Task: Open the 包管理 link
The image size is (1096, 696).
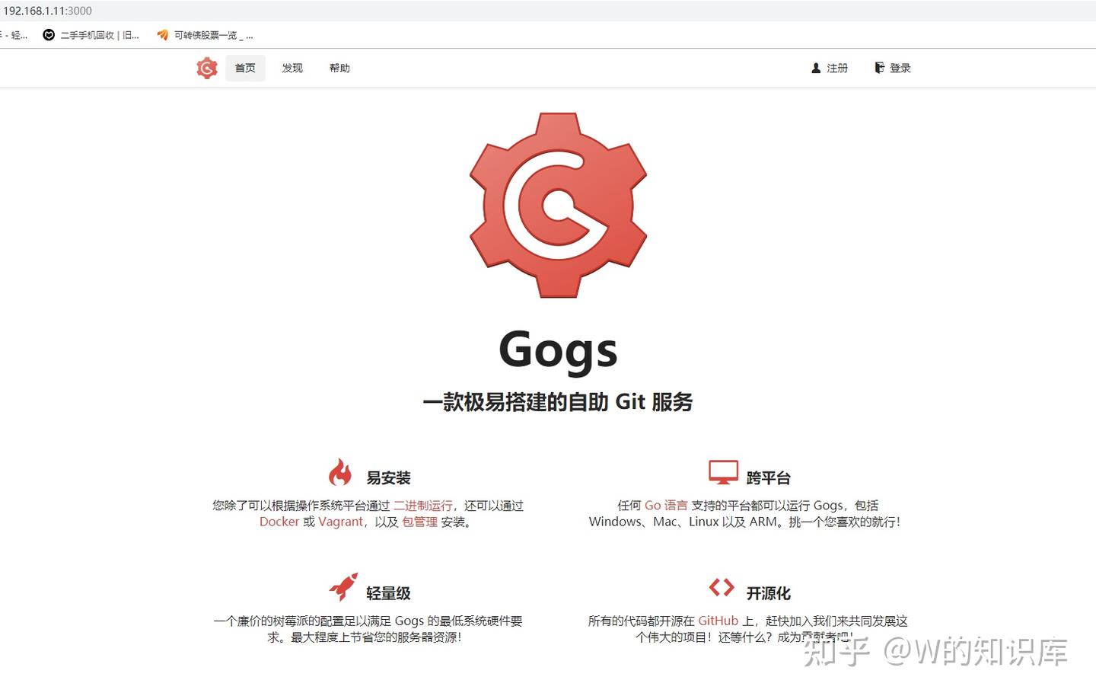Action: pyautogui.click(x=419, y=522)
